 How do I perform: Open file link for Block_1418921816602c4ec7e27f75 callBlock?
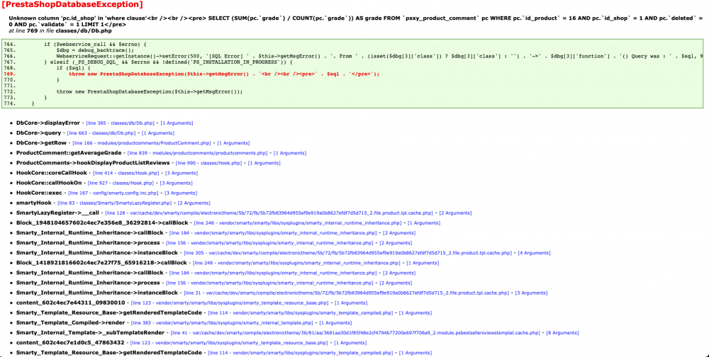[296, 263]
